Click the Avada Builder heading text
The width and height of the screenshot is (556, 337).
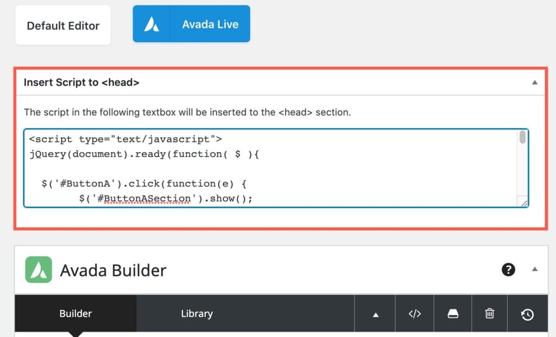pos(113,270)
